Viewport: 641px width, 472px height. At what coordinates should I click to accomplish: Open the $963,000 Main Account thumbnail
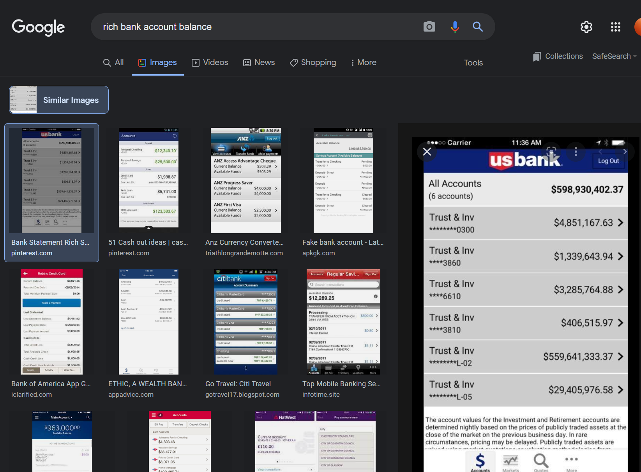(62, 441)
